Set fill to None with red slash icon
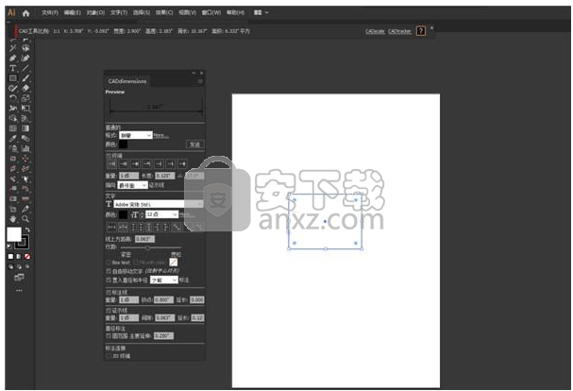The height and width of the screenshot is (391, 573). coord(27,257)
